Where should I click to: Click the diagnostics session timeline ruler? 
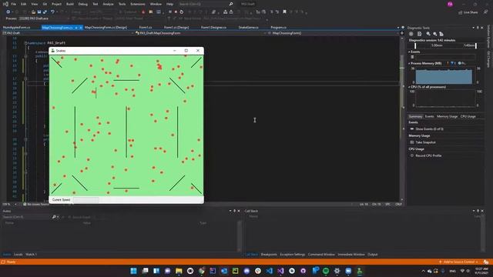[x=445, y=45]
